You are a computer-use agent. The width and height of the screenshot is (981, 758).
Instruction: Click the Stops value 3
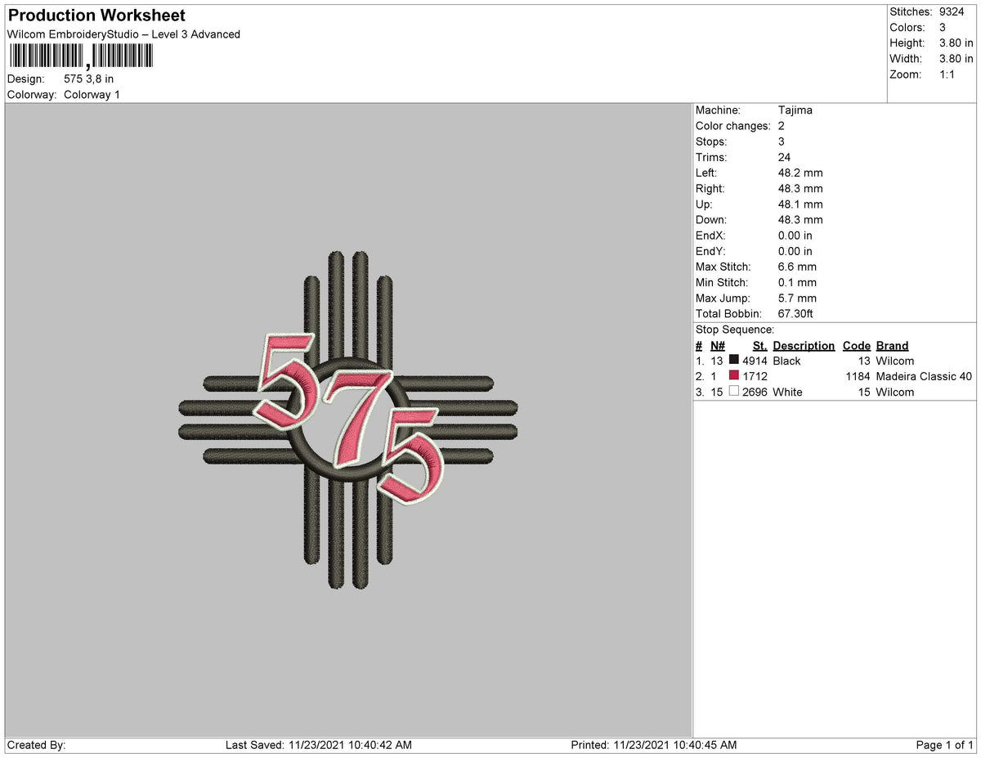pos(782,141)
